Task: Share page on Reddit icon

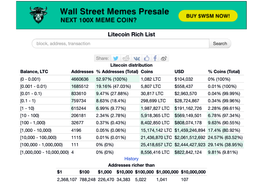Action: [x=126, y=58]
